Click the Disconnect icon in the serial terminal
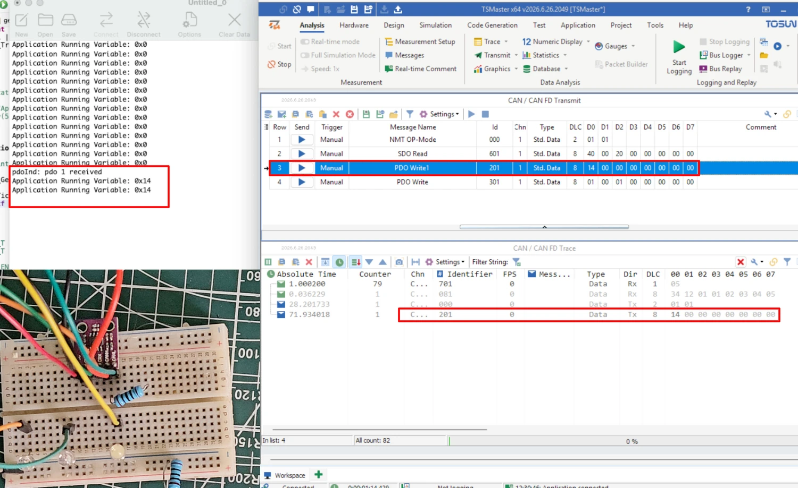798x488 pixels. [144, 20]
